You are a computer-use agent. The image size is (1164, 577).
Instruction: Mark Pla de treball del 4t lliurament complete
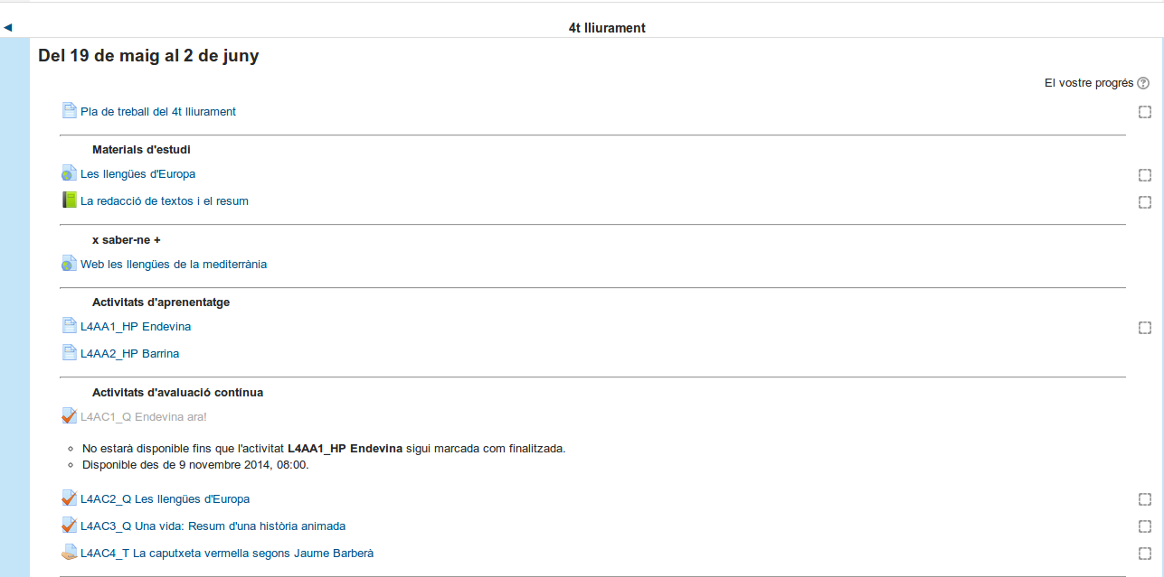(1144, 112)
